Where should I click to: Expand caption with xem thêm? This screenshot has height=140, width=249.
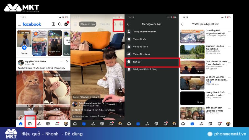110,110
